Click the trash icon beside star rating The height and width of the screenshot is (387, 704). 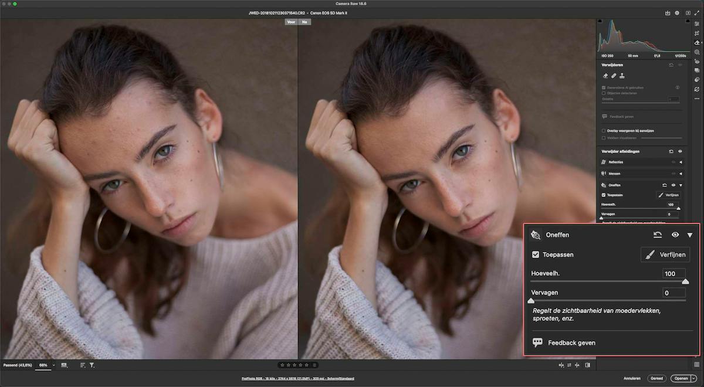(314, 365)
